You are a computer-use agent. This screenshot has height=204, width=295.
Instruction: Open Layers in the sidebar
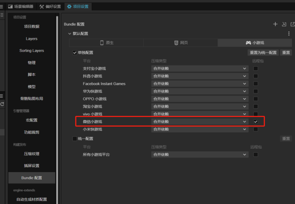[x=32, y=39]
